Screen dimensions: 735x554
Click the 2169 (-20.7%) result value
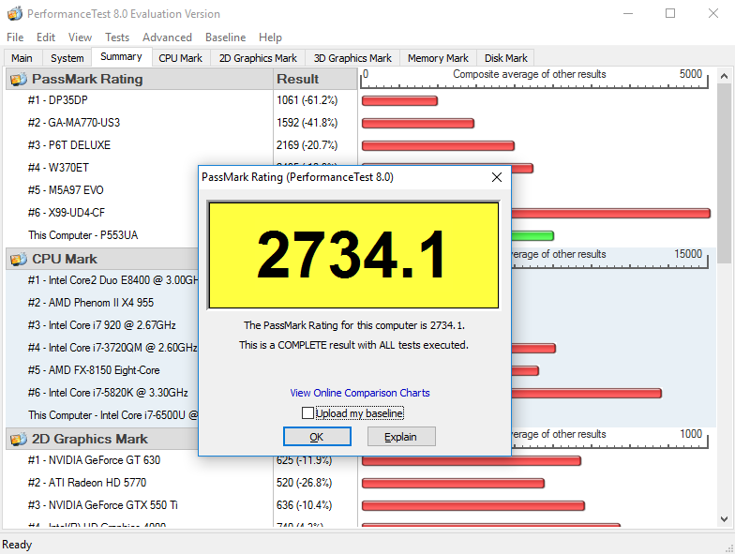(x=307, y=145)
